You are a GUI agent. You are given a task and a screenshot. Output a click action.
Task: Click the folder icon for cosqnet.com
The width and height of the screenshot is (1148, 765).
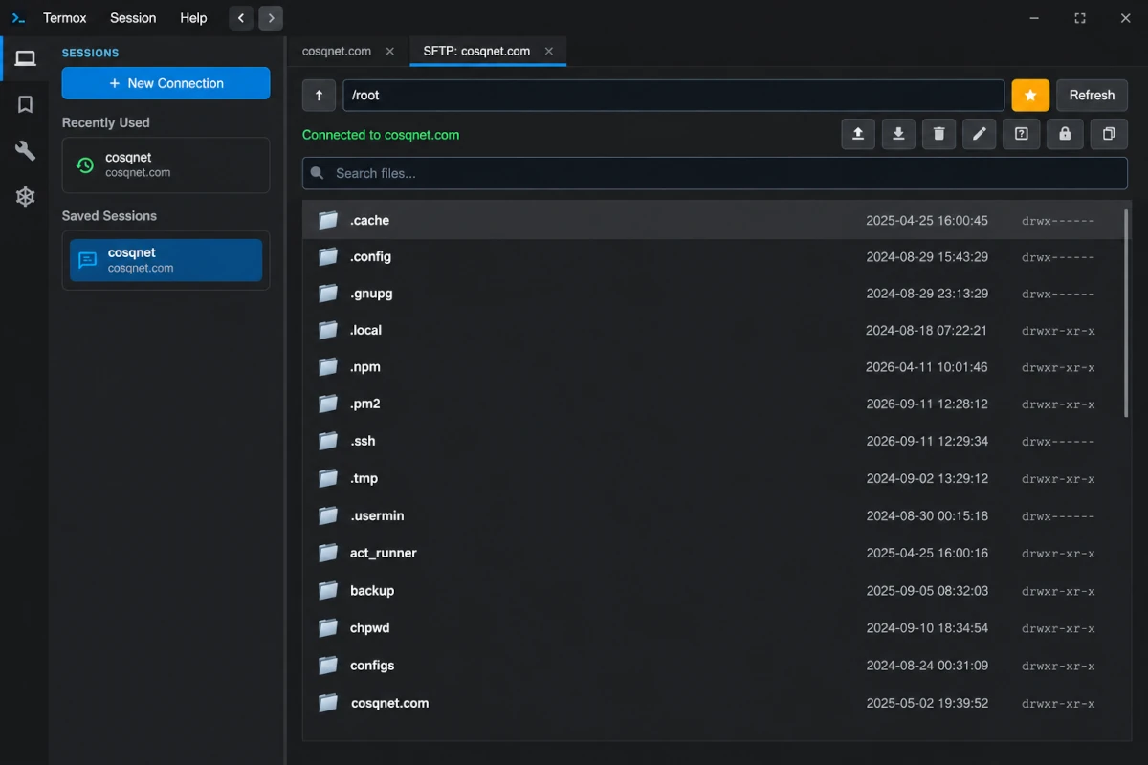[x=328, y=703]
